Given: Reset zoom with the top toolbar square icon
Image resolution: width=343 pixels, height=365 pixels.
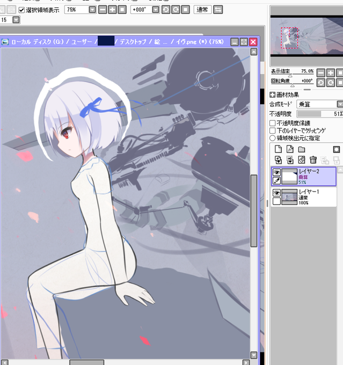Looking at the screenshot, I should (122, 10).
